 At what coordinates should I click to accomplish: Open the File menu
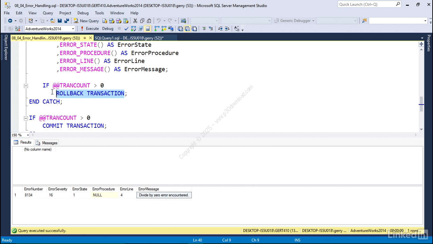point(7,13)
